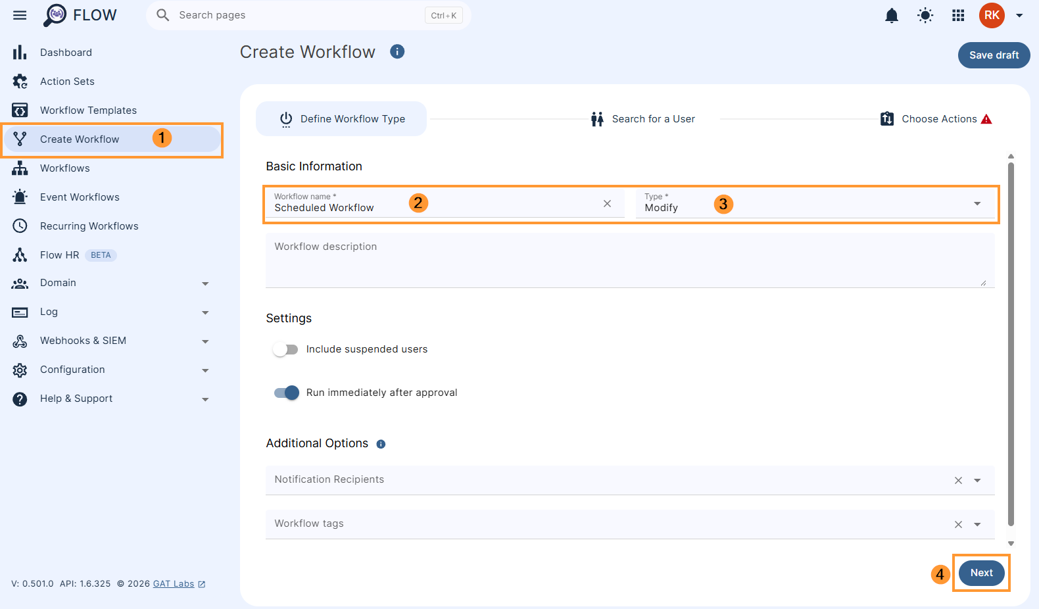Clear the Workflow name field
Screen dimensions: 1039x609
tap(607, 204)
